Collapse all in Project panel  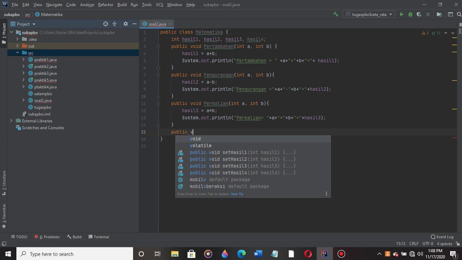(114, 24)
